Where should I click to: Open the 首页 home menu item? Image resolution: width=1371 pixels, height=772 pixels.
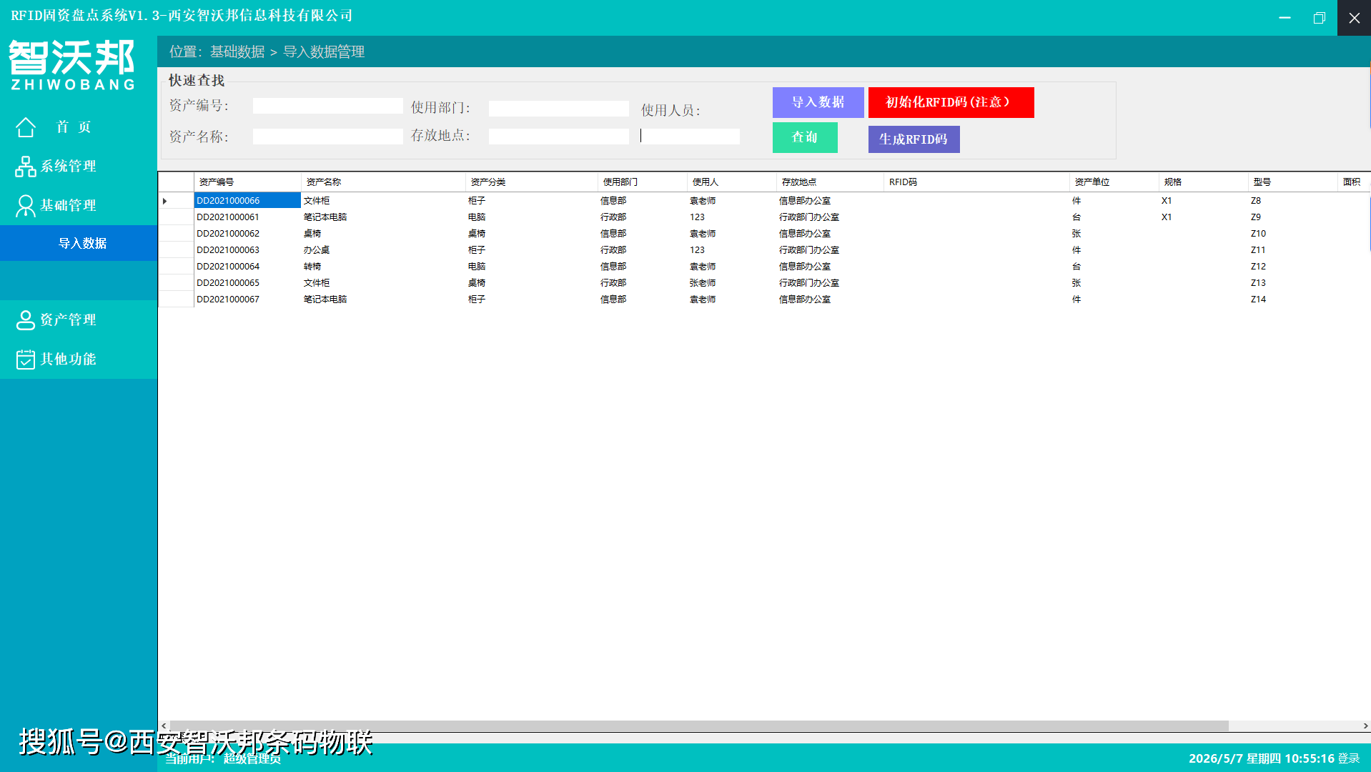79,127
